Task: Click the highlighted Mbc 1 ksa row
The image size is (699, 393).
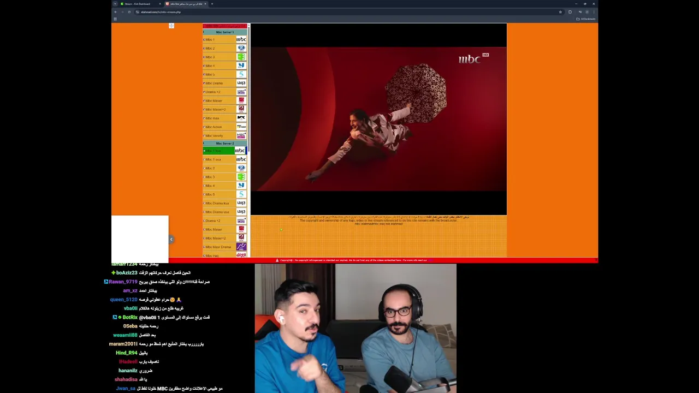Action: [x=224, y=151]
